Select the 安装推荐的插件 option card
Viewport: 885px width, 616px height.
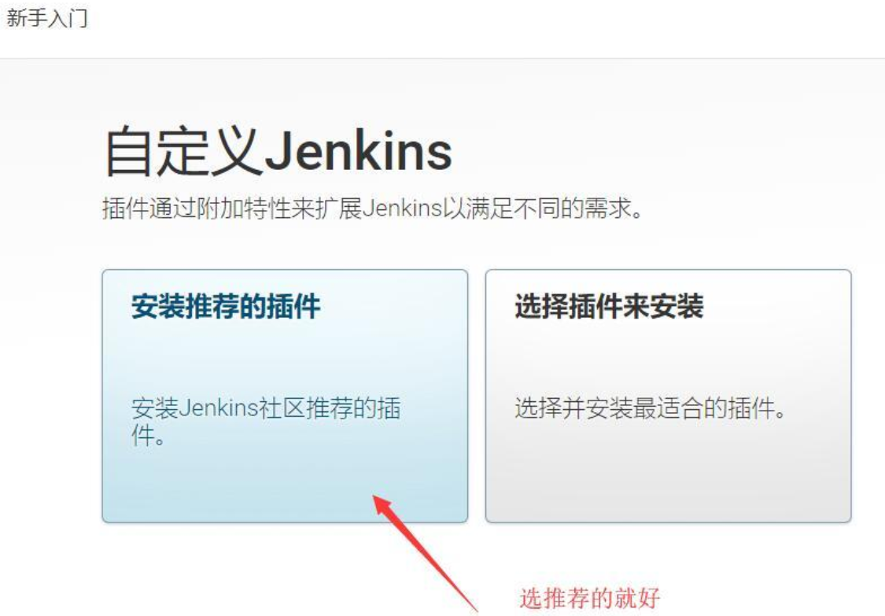point(285,396)
